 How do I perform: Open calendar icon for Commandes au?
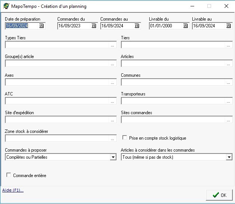[137, 26]
